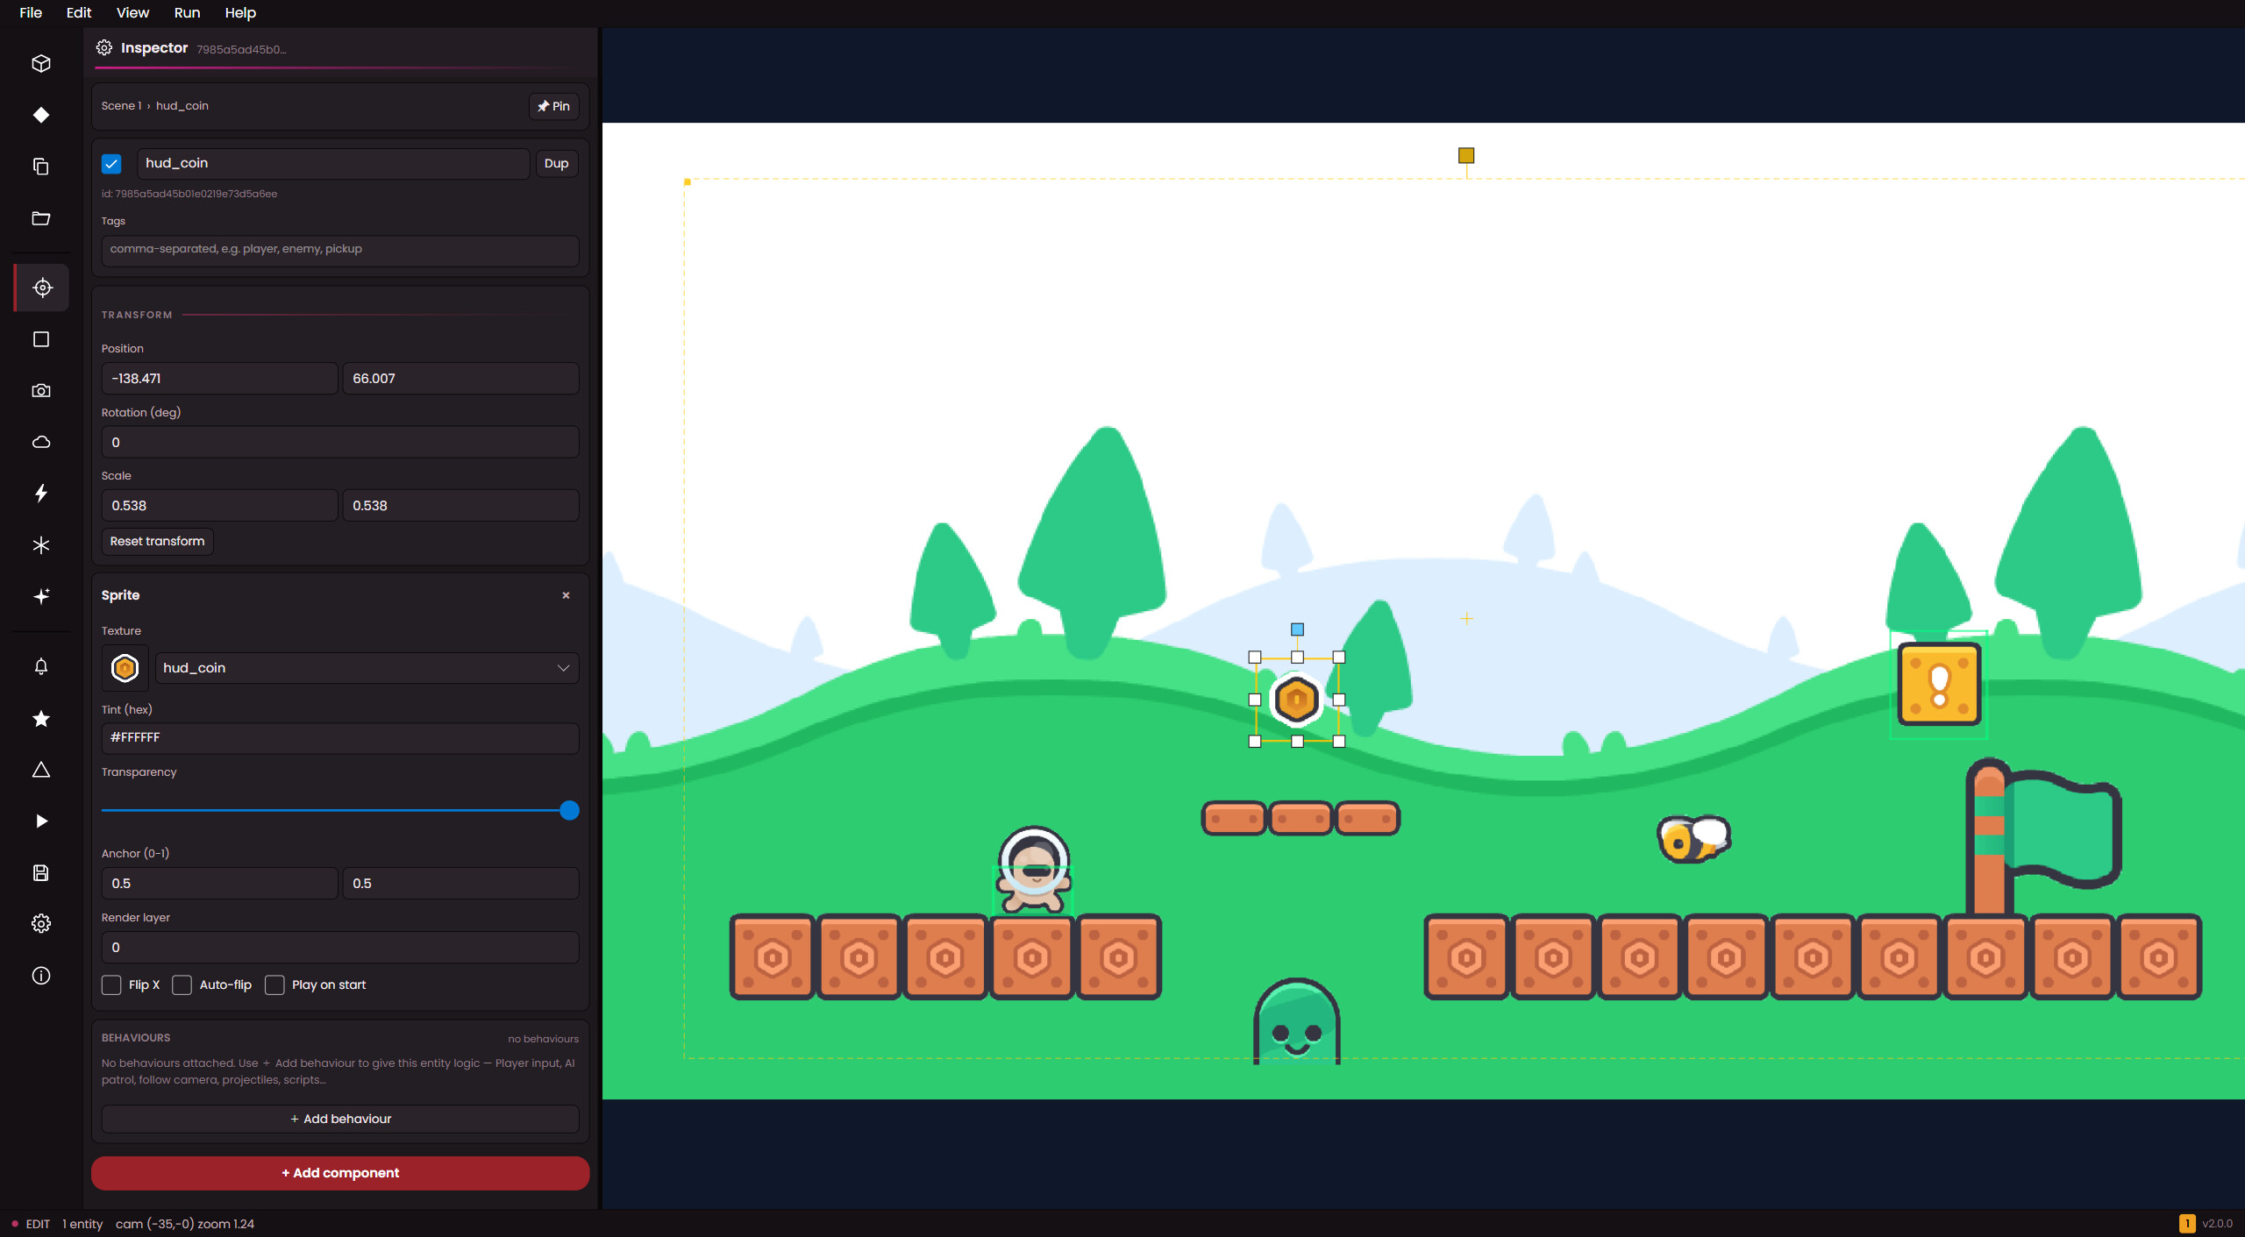Click Position Y field 66.007
The height and width of the screenshot is (1237, 2245).
[460, 379]
